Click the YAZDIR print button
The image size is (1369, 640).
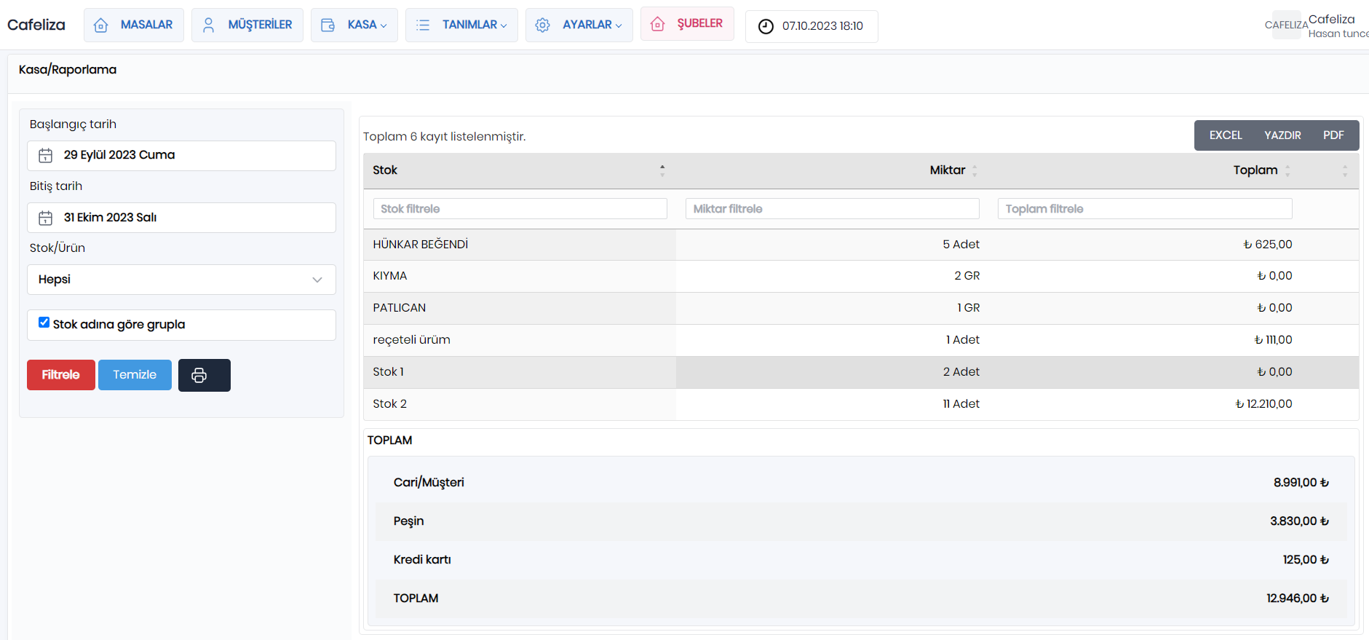1282,135
